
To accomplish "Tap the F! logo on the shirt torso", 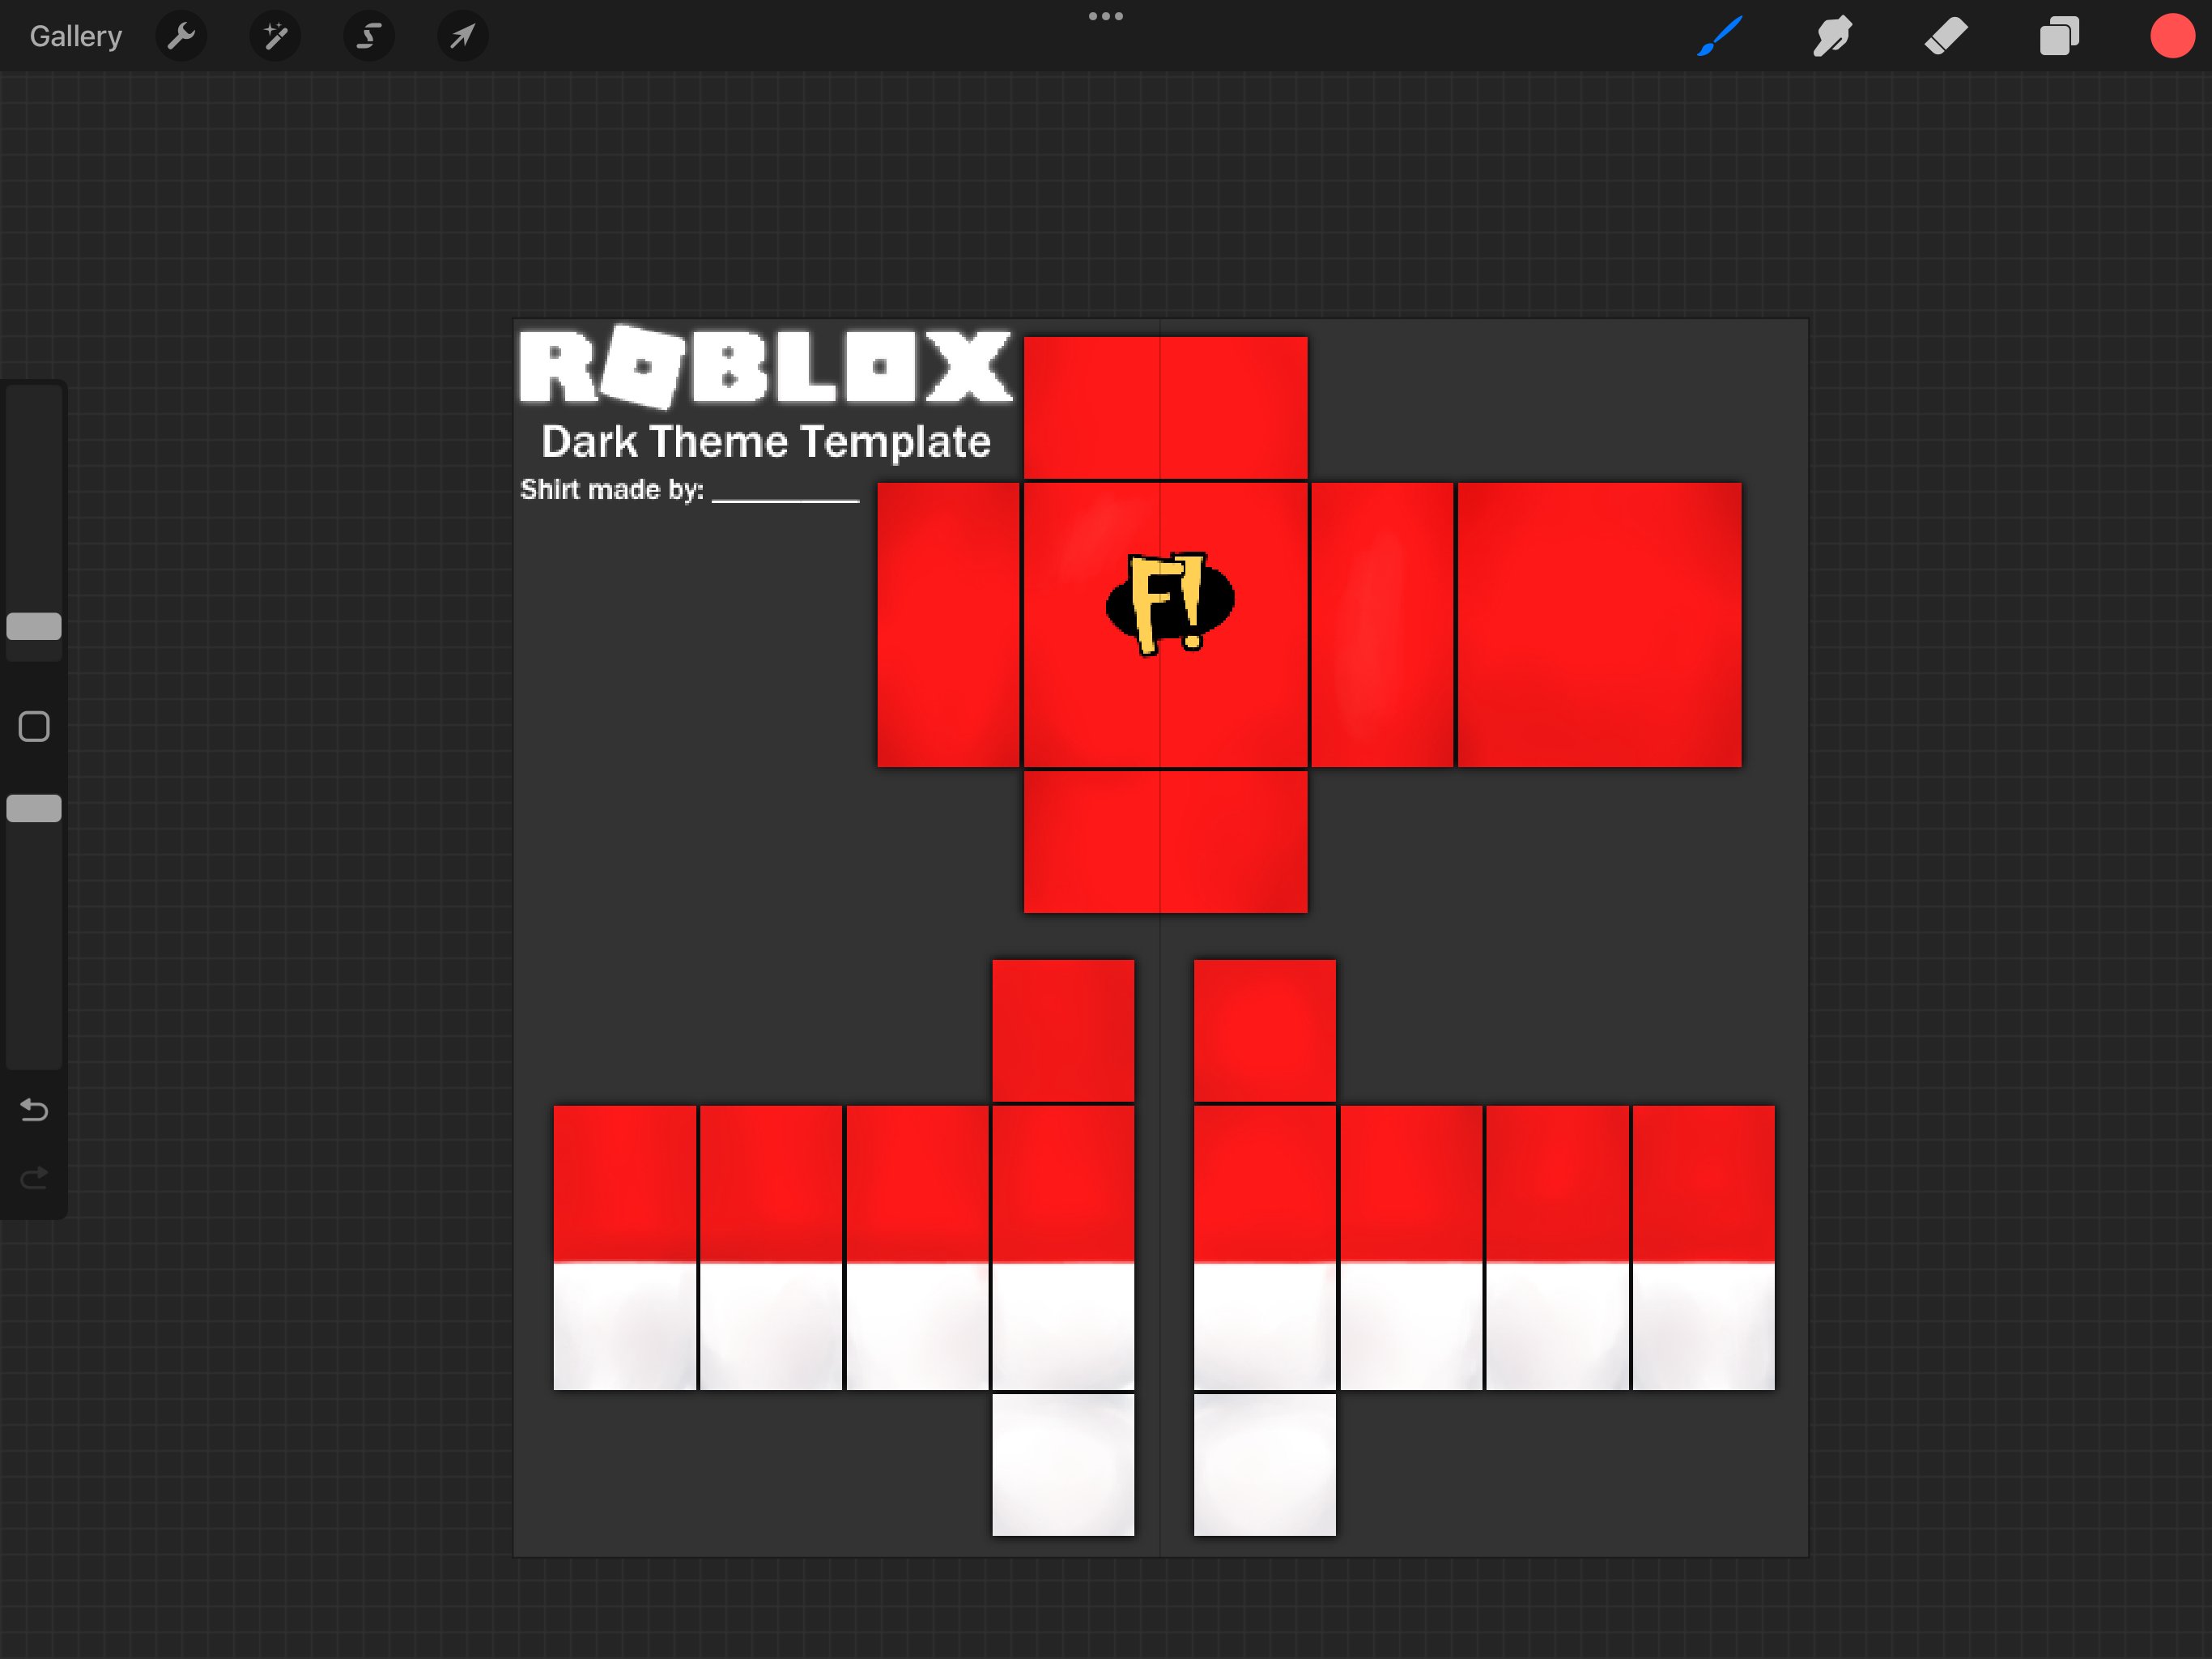I will point(1169,603).
